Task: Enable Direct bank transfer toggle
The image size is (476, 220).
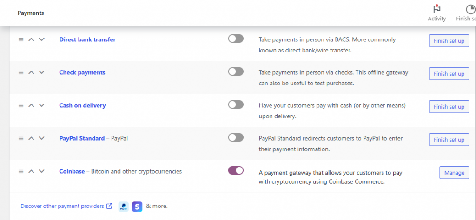Action: (x=236, y=39)
